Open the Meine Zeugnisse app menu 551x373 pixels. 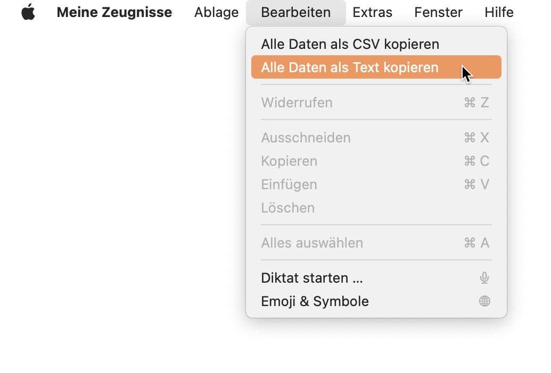114,12
